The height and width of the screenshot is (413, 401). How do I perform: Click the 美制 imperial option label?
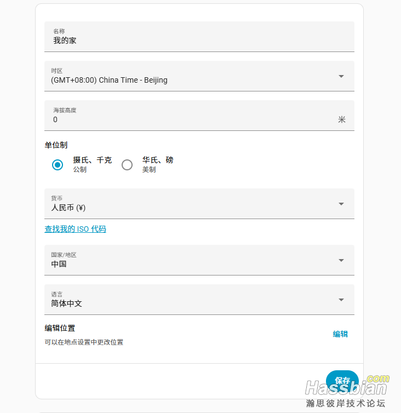coord(149,170)
